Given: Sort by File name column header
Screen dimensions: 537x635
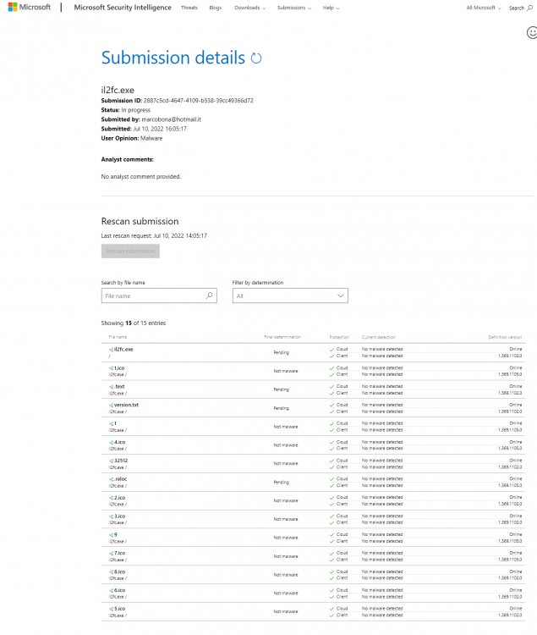Looking at the screenshot, I should click(118, 337).
